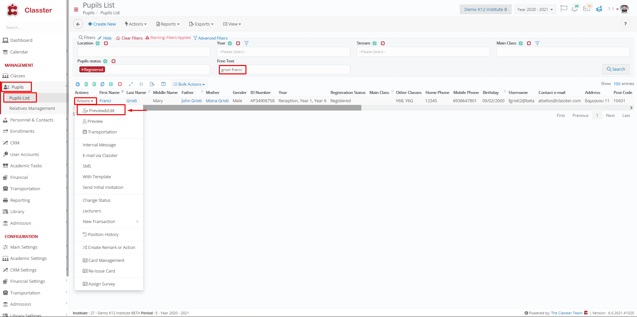637x317 pixels.
Task: Select Change Status menu entry
Action: 109,200
